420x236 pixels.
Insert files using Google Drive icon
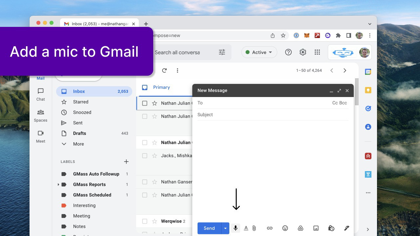click(300, 228)
